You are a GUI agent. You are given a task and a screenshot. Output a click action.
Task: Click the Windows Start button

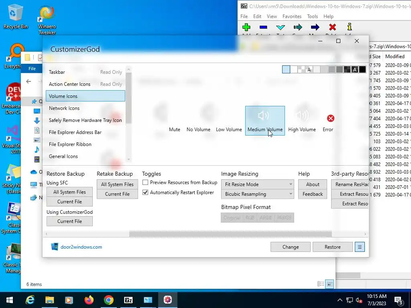pos(10,300)
